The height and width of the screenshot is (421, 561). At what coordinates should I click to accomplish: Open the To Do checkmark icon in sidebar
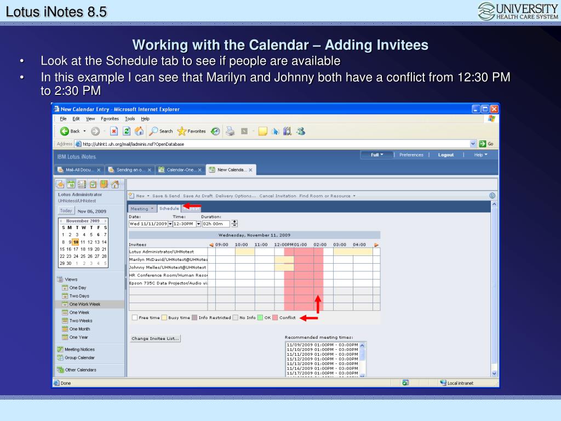point(93,184)
